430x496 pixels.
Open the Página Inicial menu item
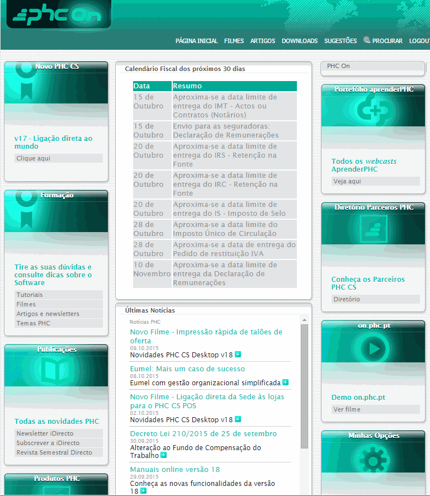[196, 41]
